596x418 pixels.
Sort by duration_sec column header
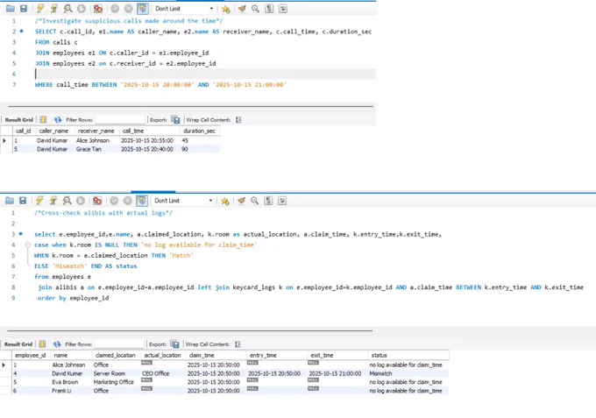pyautogui.click(x=200, y=131)
